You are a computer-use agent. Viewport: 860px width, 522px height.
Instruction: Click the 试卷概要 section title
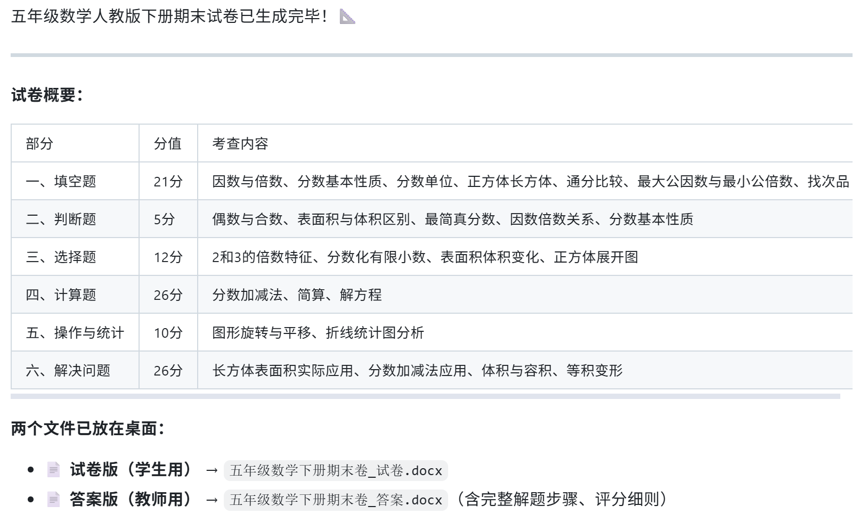47,95
